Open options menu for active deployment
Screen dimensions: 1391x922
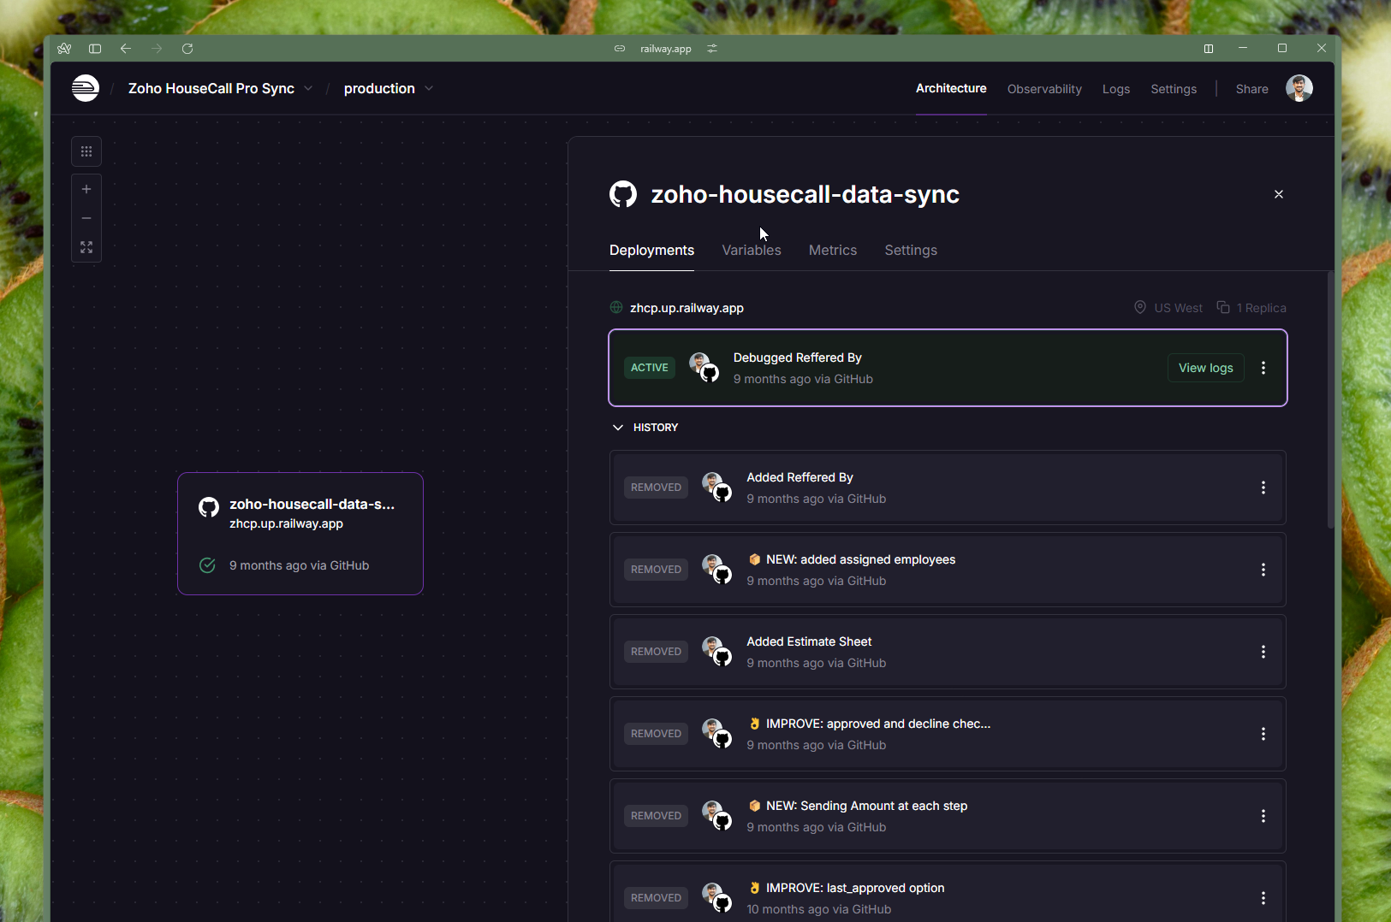click(x=1263, y=368)
